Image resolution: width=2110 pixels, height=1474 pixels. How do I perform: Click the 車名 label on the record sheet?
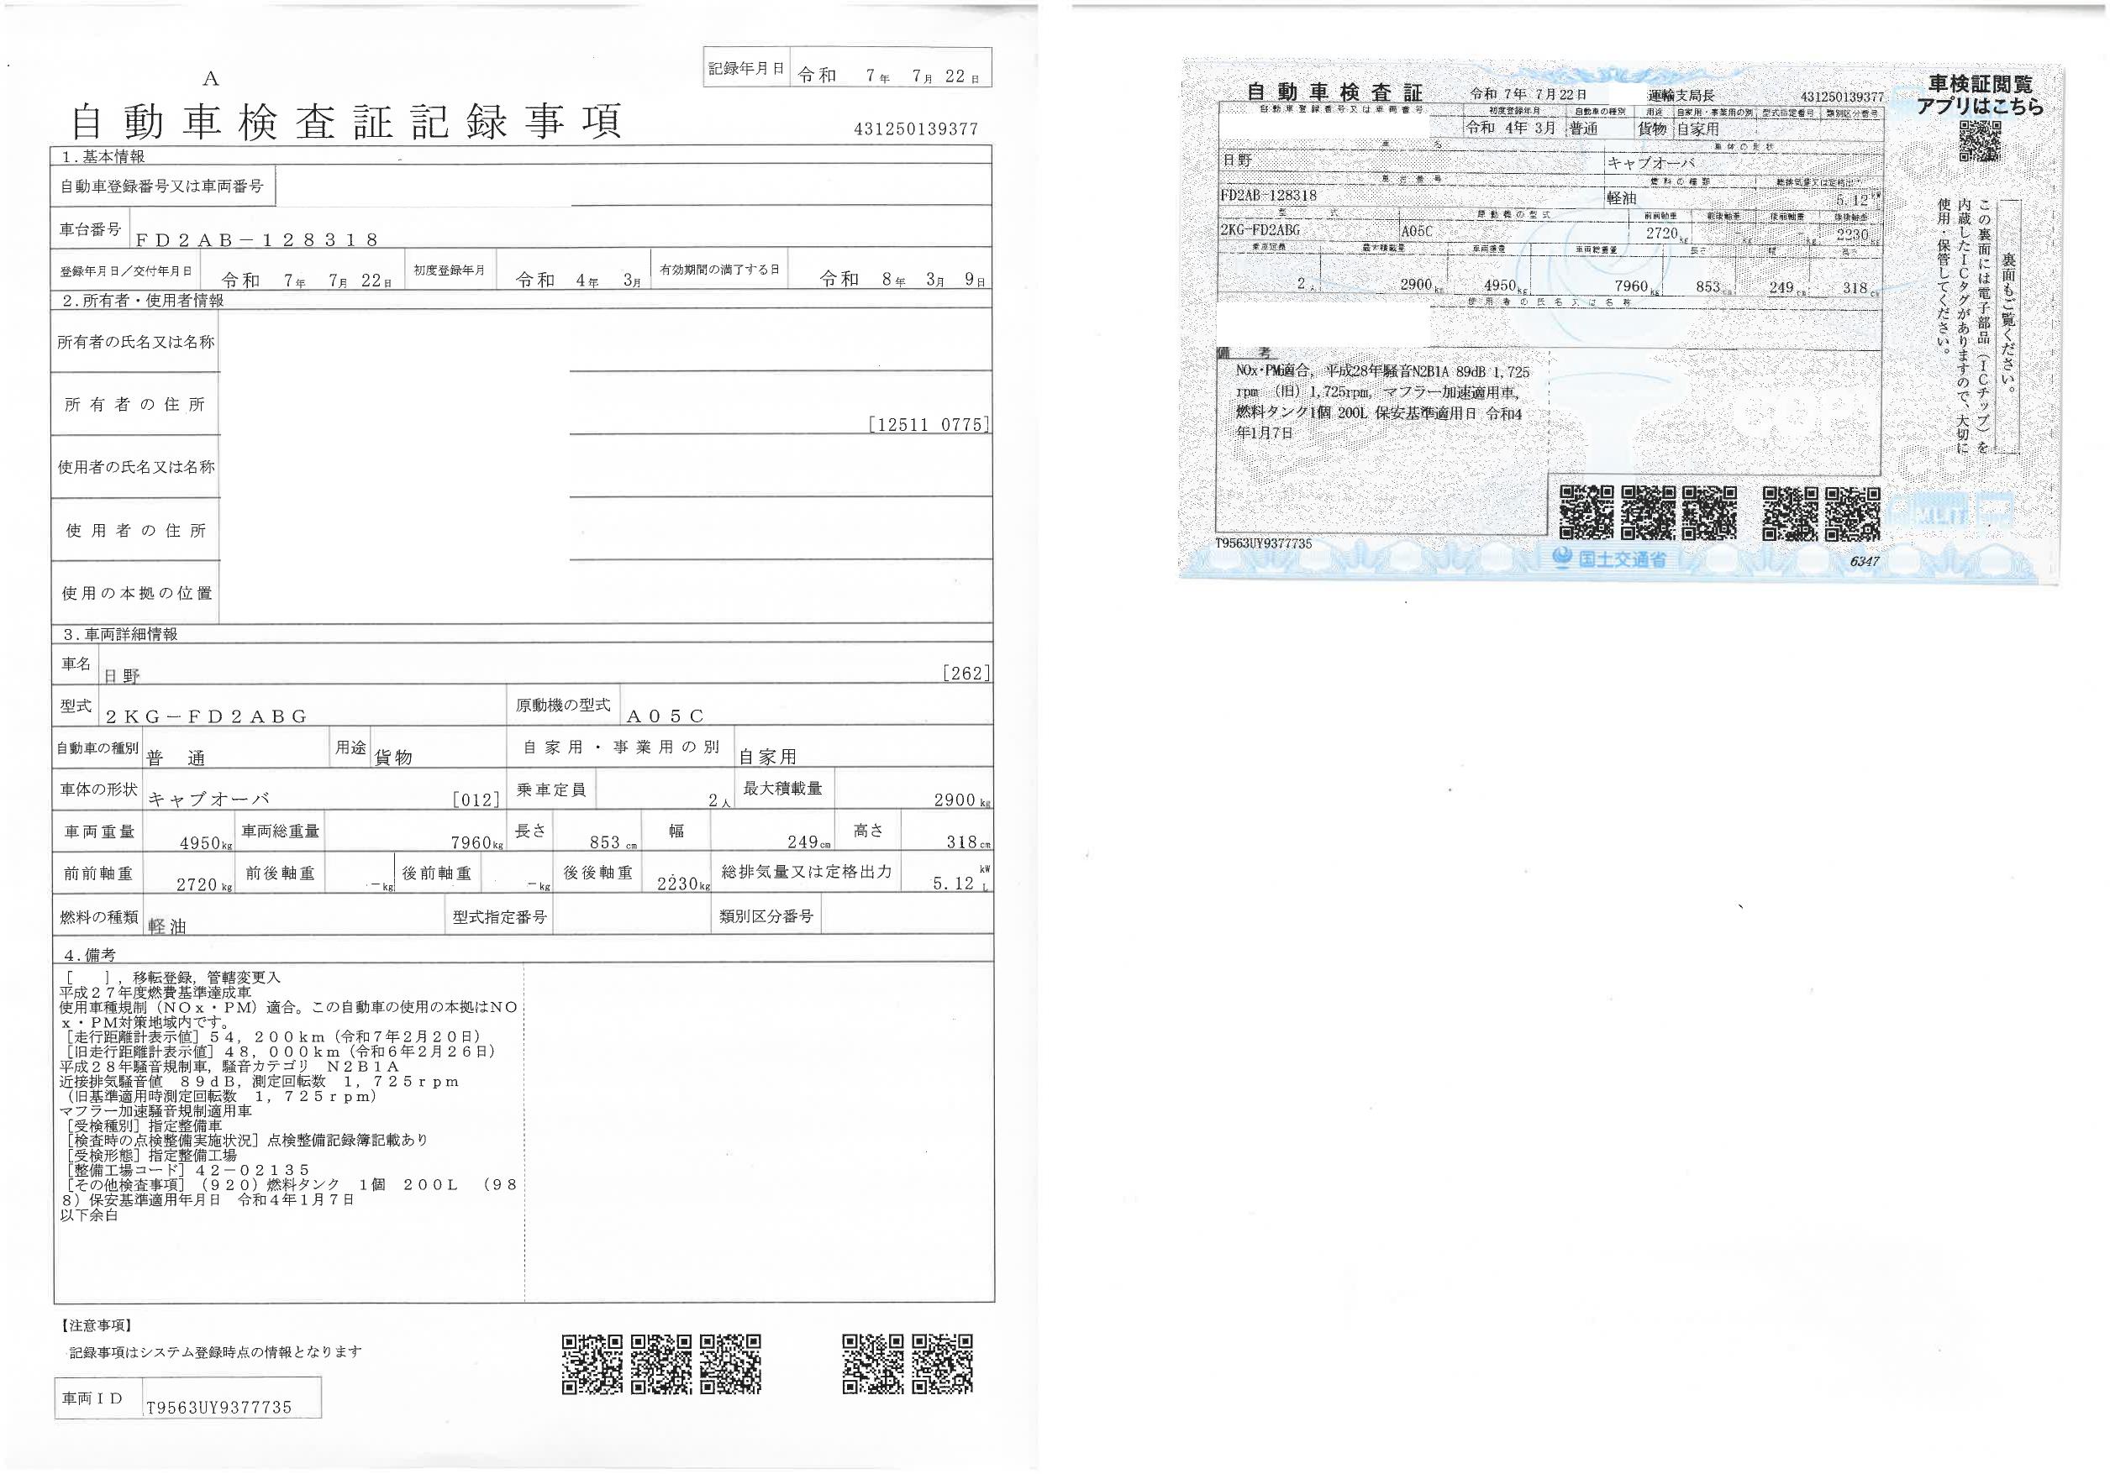(x=76, y=663)
